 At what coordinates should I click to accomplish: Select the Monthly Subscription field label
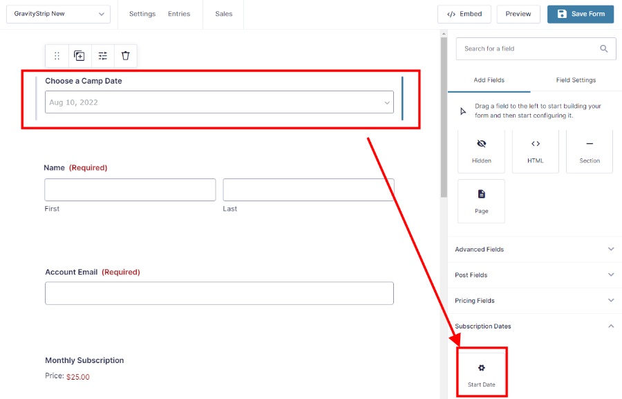point(84,360)
